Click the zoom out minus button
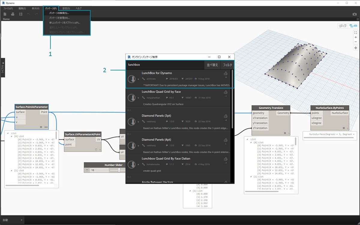360x225 pixels. click(355, 42)
